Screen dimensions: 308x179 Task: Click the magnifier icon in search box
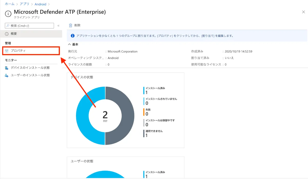[8, 26]
